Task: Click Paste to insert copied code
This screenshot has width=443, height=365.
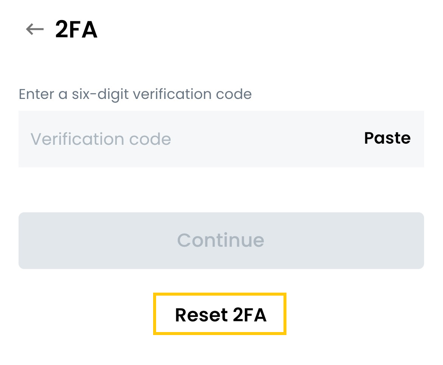Action: pyautogui.click(x=387, y=138)
